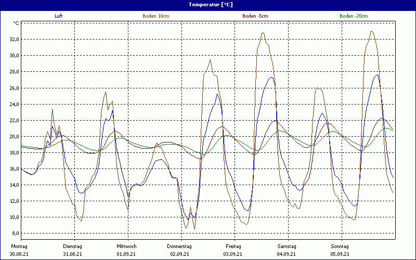Click the date 31.08.21

pos(72,254)
